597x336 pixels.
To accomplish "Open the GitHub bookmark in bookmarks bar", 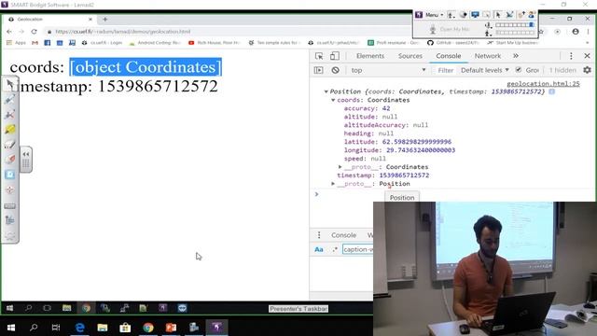I will tap(452, 43).
